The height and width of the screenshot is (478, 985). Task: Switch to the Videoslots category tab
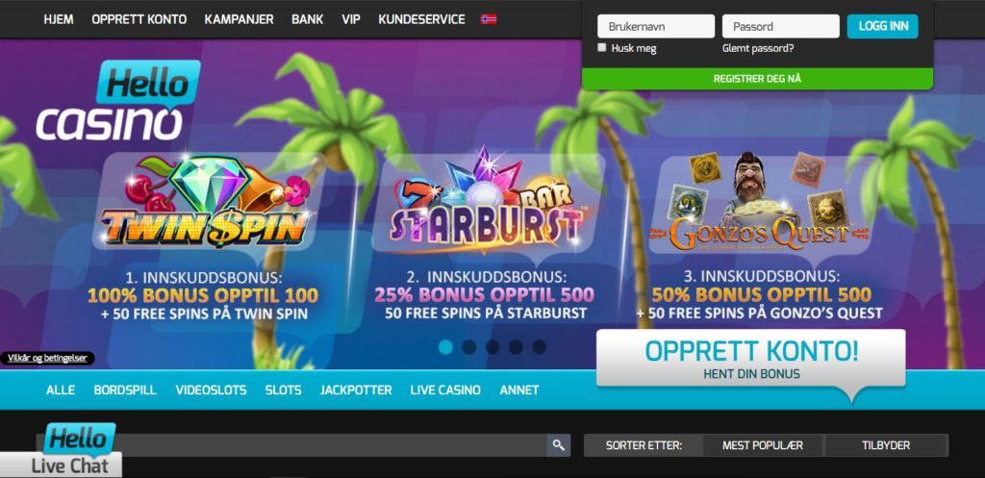pos(211,390)
